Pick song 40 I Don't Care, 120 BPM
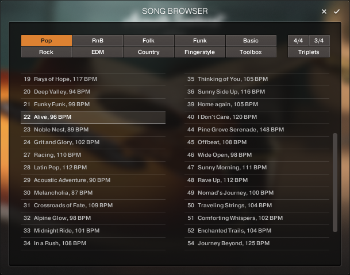Viewport: 350px width, 275px height. tap(257, 117)
